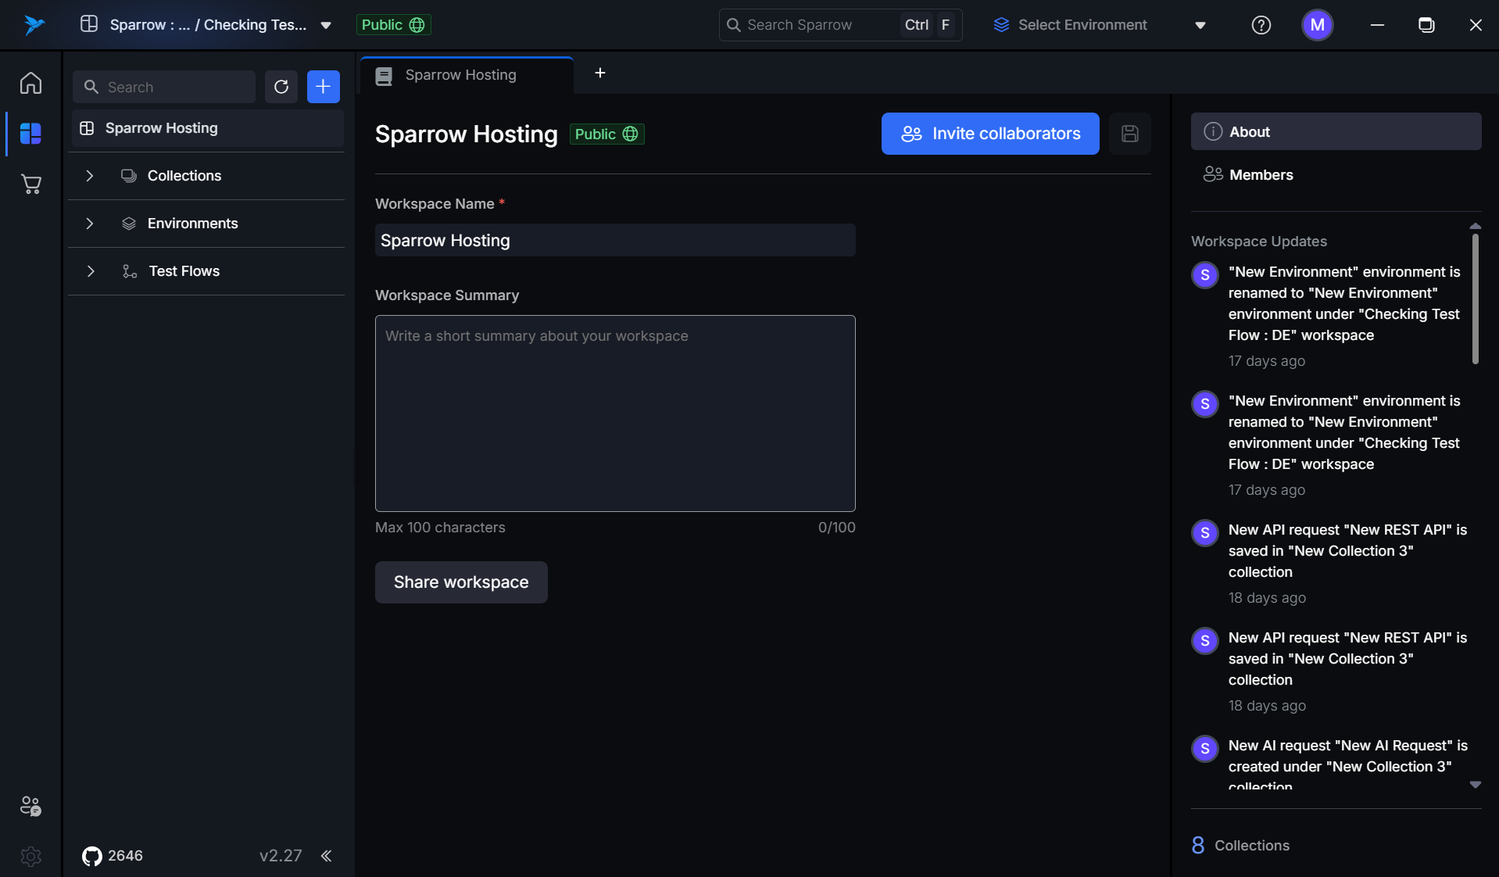Image resolution: width=1499 pixels, height=877 pixels.
Task: Open the Home sidebar icon
Action: coord(30,83)
